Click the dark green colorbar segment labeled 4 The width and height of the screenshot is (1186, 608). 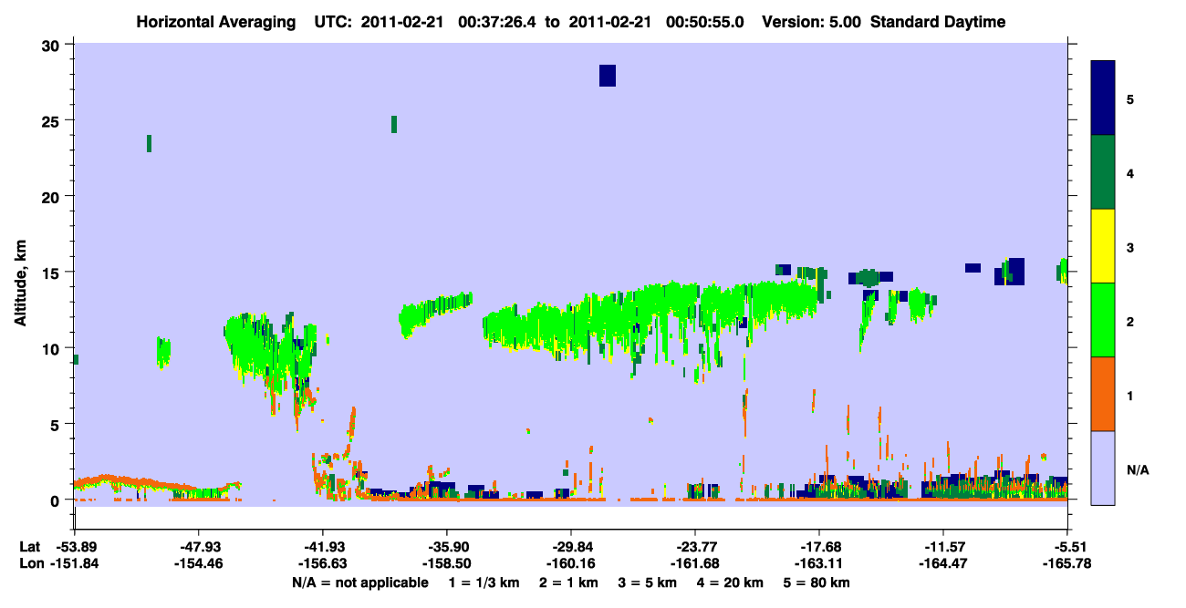1103,172
